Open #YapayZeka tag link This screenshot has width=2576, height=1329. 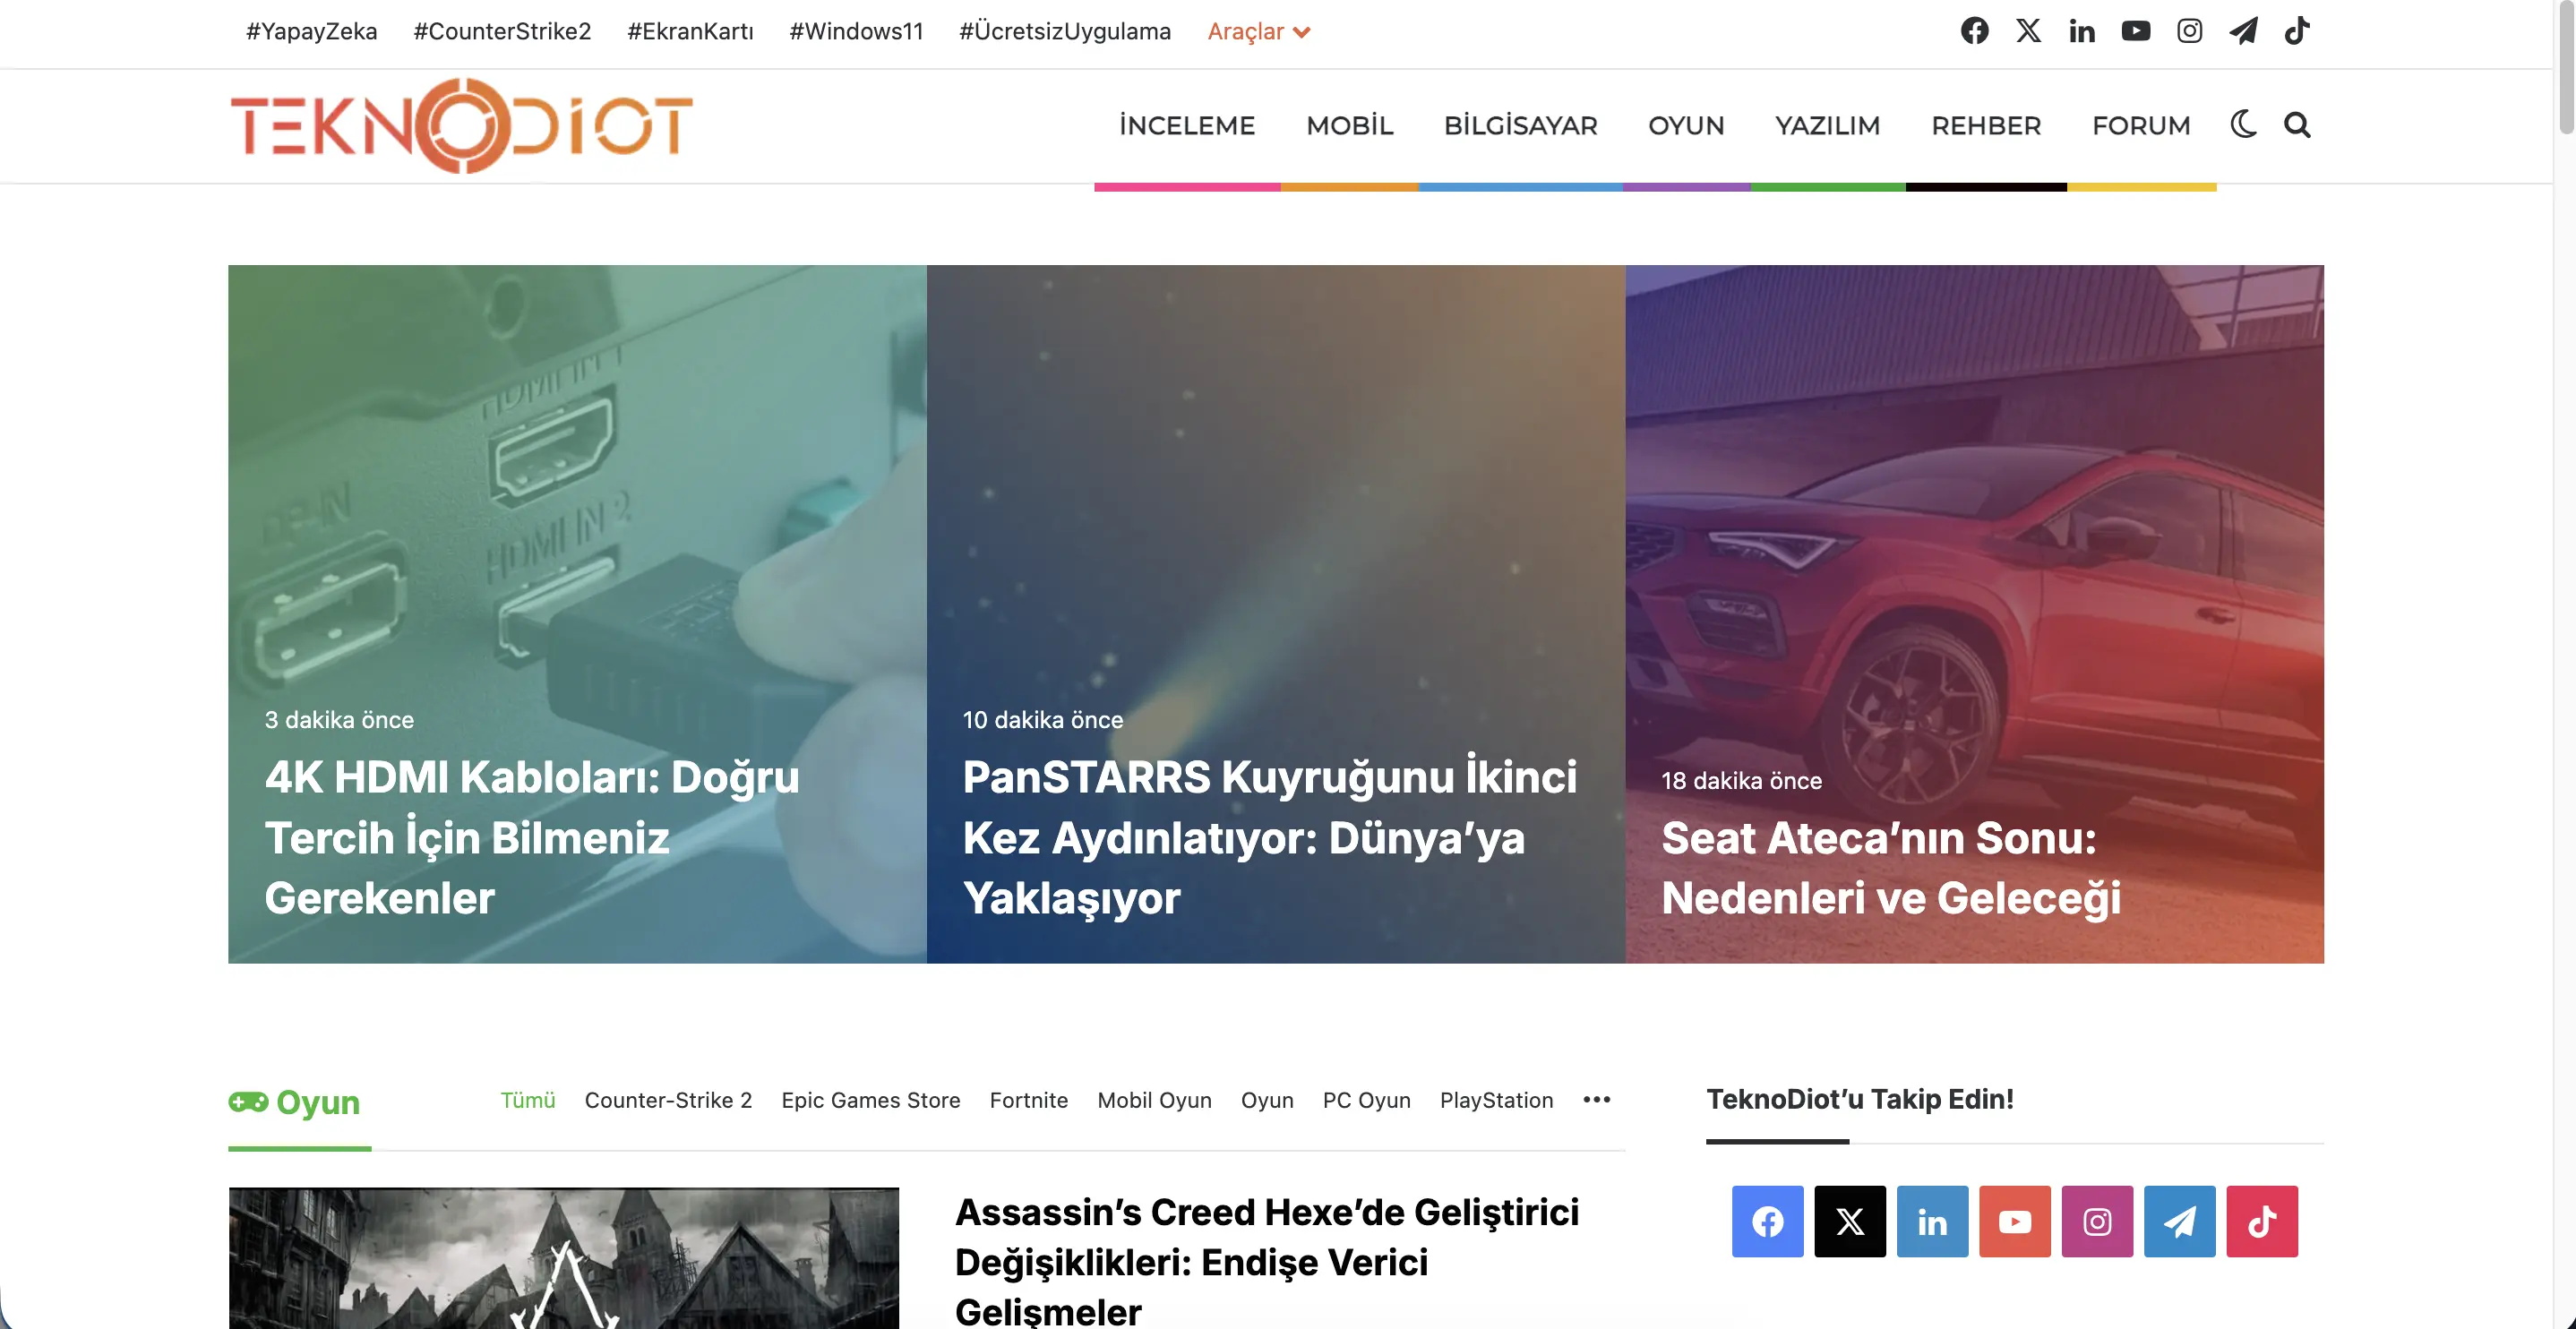coord(312,31)
